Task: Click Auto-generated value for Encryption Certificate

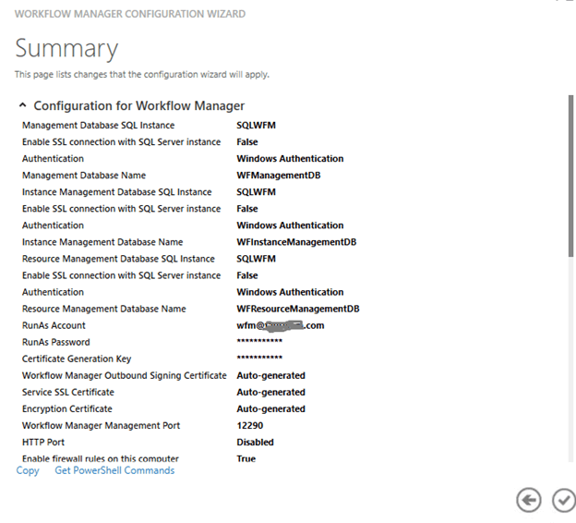Action: 270,409
